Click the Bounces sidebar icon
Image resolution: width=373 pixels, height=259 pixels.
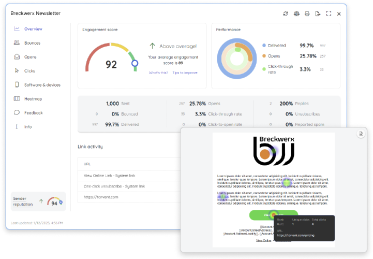click(17, 42)
